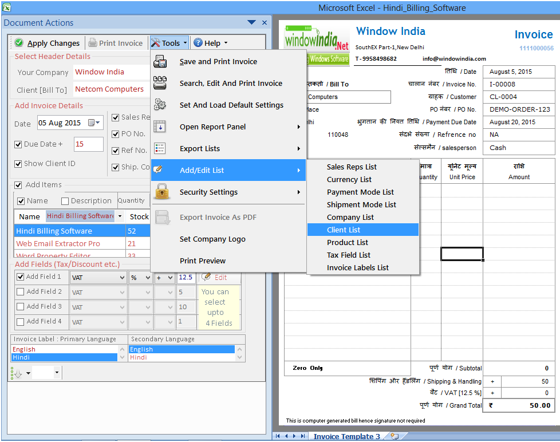The image size is (560, 442).
Task: Click the last sheet navigation arrow
Action: pos(303,436)
